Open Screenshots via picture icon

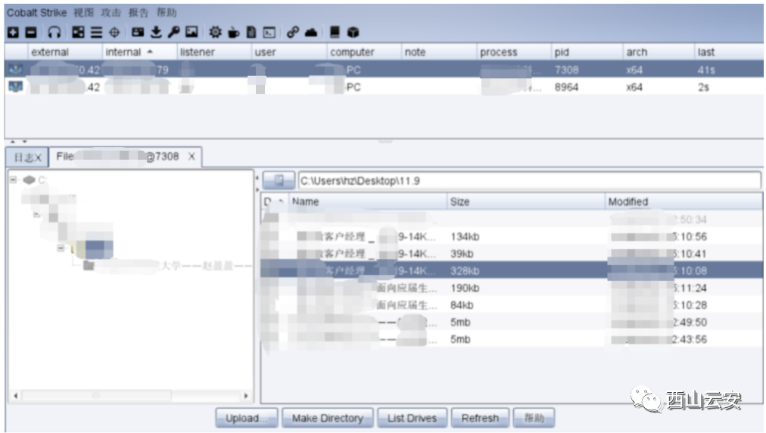tap(191, 33)
